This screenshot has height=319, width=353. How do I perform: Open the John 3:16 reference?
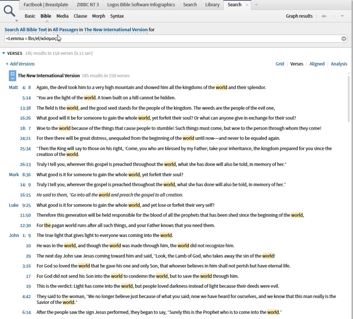26,266
